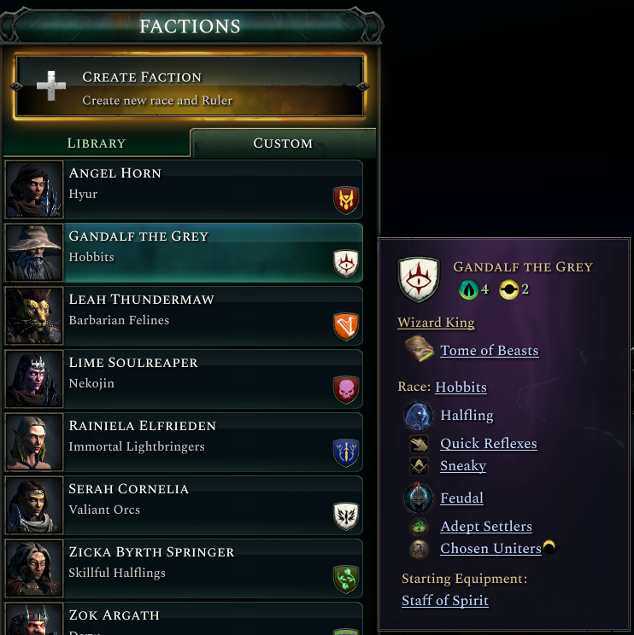Open the Wizard King link
This screenshot has width=634, height=635.
(436, 323)
